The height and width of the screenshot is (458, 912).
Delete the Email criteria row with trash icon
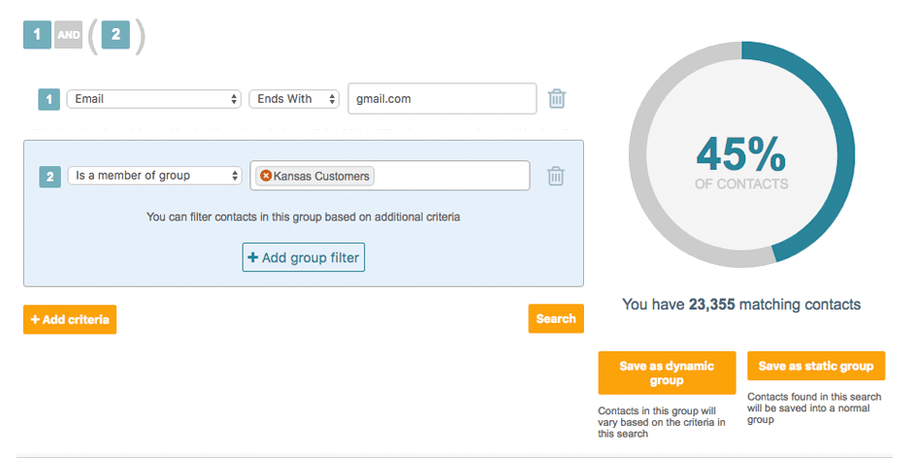557,99
